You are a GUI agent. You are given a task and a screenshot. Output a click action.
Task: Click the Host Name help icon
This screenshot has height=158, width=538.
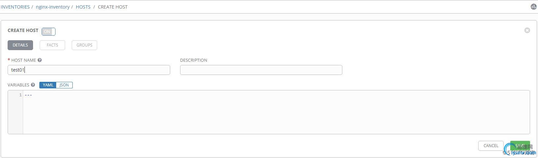(x=40, y=60)
